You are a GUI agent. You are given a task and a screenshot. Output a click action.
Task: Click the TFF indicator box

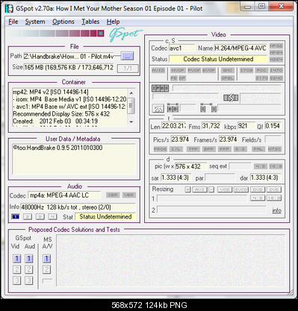click(193, 149)
